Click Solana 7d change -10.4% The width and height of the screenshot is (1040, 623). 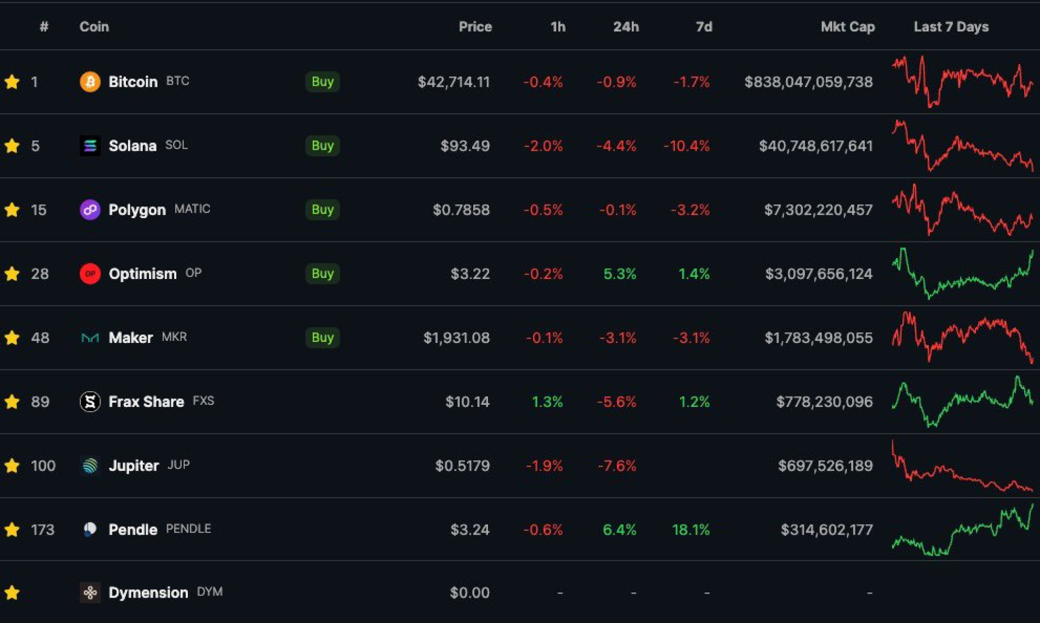pos(687,146)
